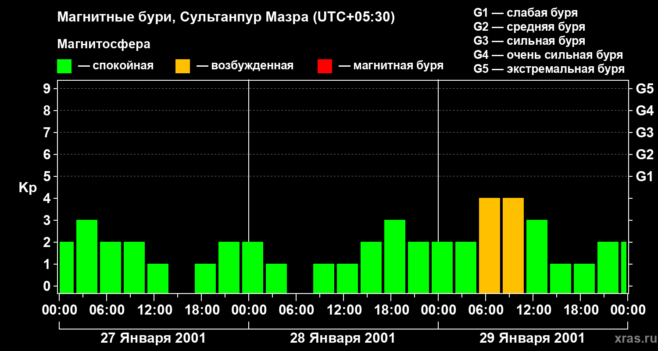
Task: Click the G2 label on the right axis
Action: click(x=644, y=154)
